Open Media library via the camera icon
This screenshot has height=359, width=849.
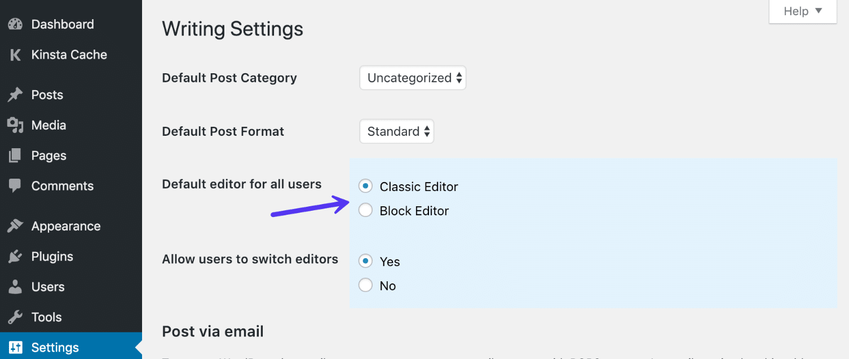(14, 125)
